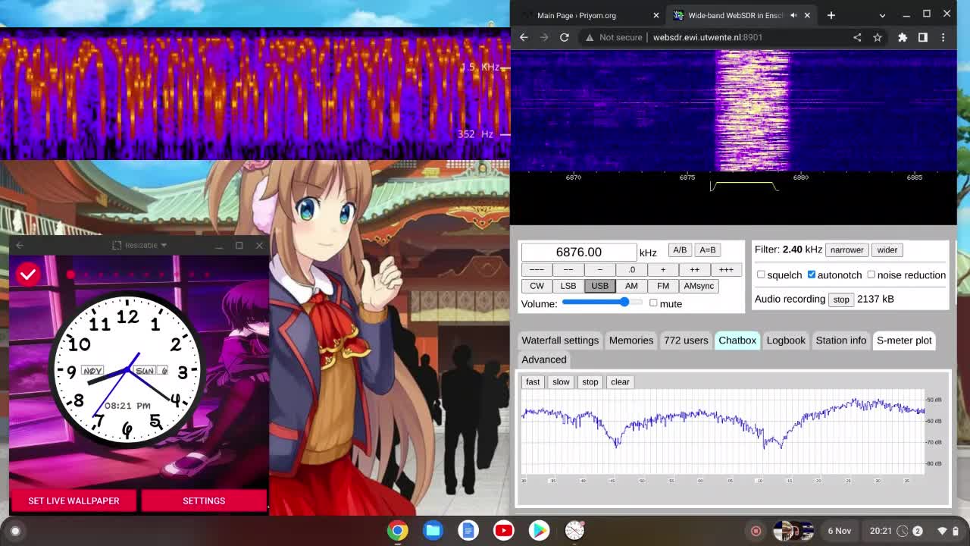Click the filter passband marker on frequency scale

click(x=744, y=186)
